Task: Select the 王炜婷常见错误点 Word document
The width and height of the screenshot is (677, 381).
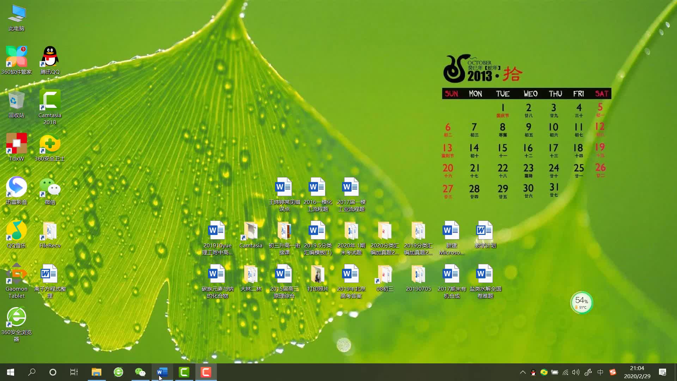Action: [x=285, y=194]
